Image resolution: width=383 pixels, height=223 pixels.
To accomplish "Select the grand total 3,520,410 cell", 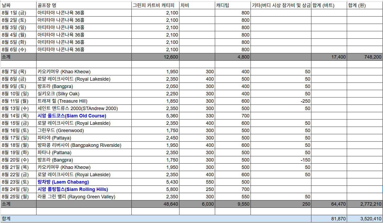I will tap(364, 219).
